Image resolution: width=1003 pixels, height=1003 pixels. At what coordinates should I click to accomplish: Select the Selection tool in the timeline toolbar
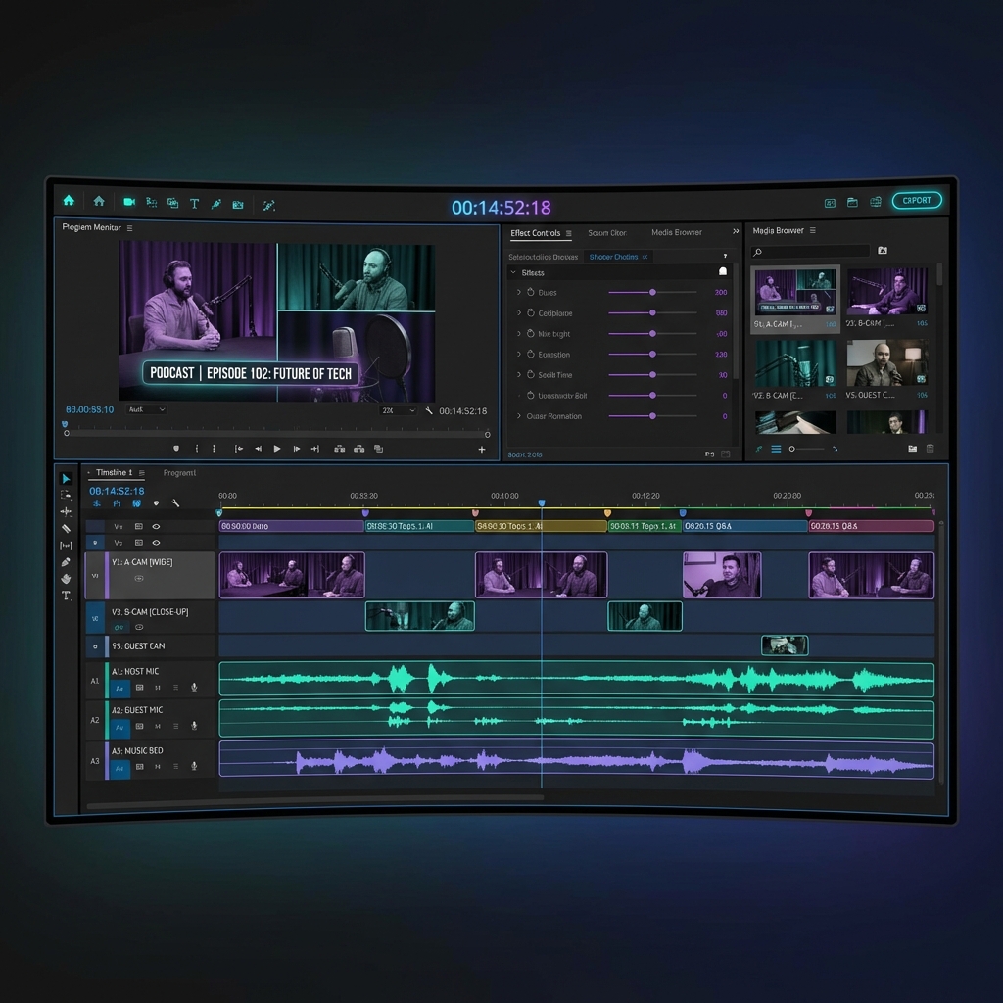tap(67, 479)
